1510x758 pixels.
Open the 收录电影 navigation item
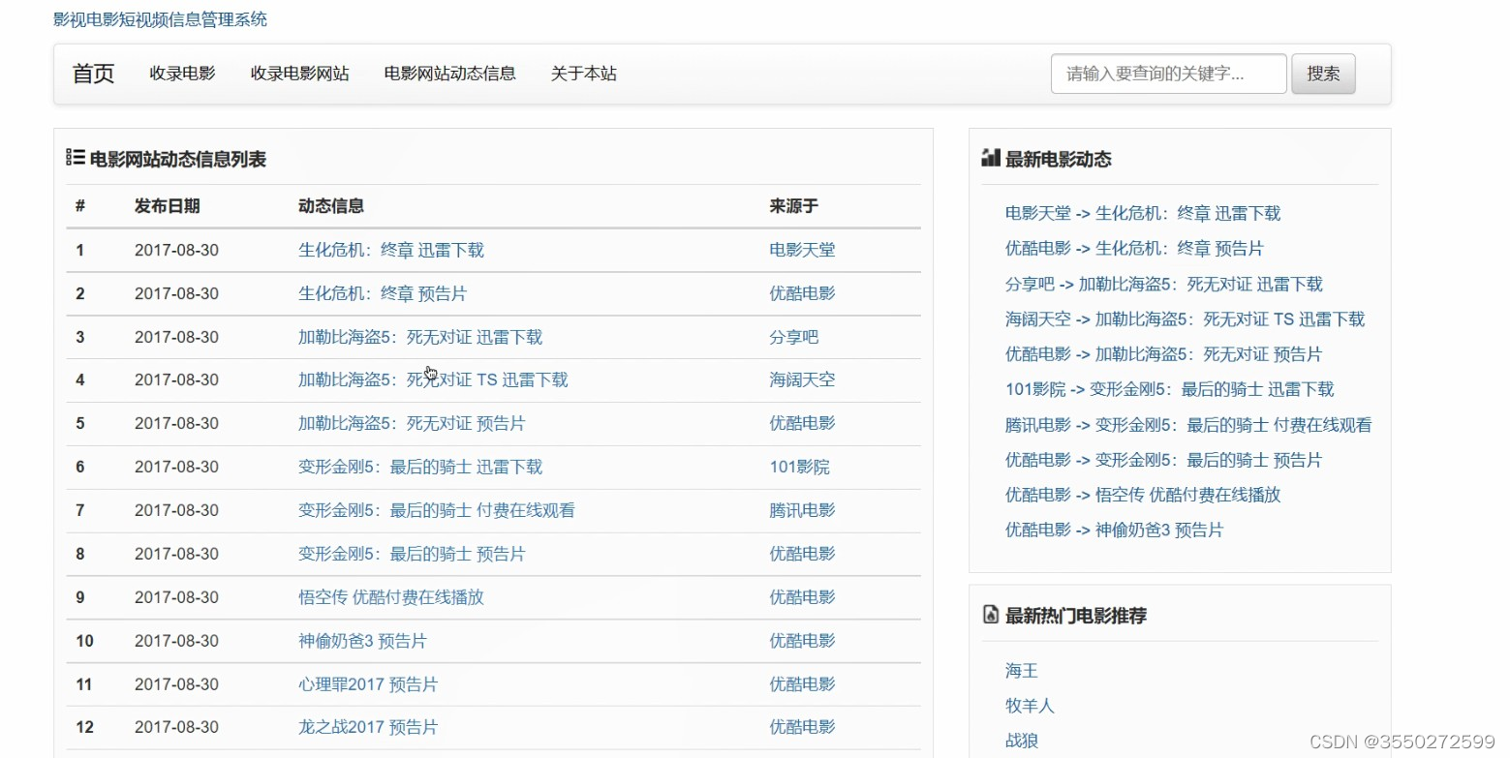(181, 73)
